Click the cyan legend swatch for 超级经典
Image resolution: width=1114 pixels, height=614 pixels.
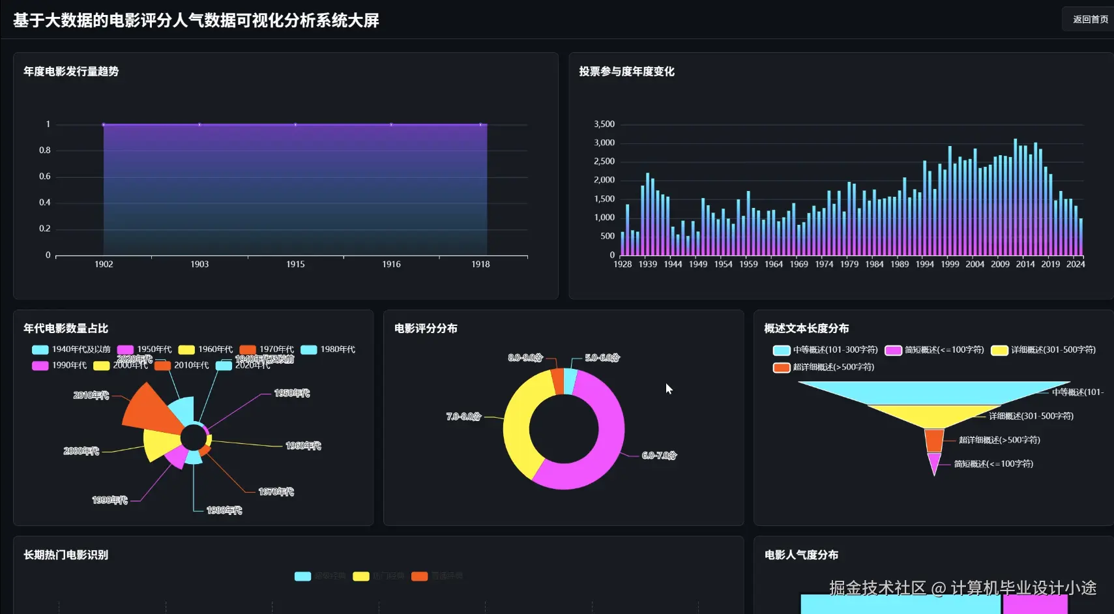click(302, 576)
